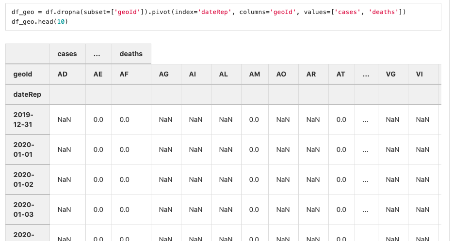Select the AT column header
Screen dimensions: 454x241
coord(341,74)
